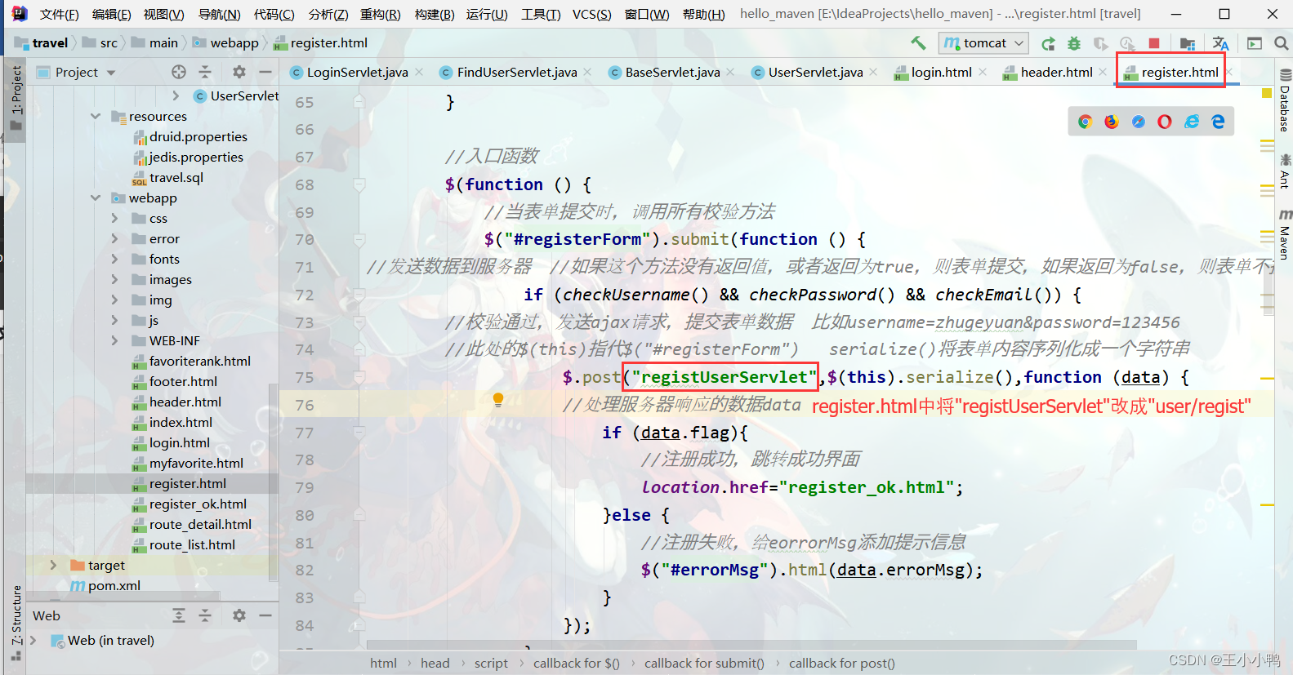1293x675 pixels.
Task: Toggle the Maven side panel
Action: (1285, 235)
